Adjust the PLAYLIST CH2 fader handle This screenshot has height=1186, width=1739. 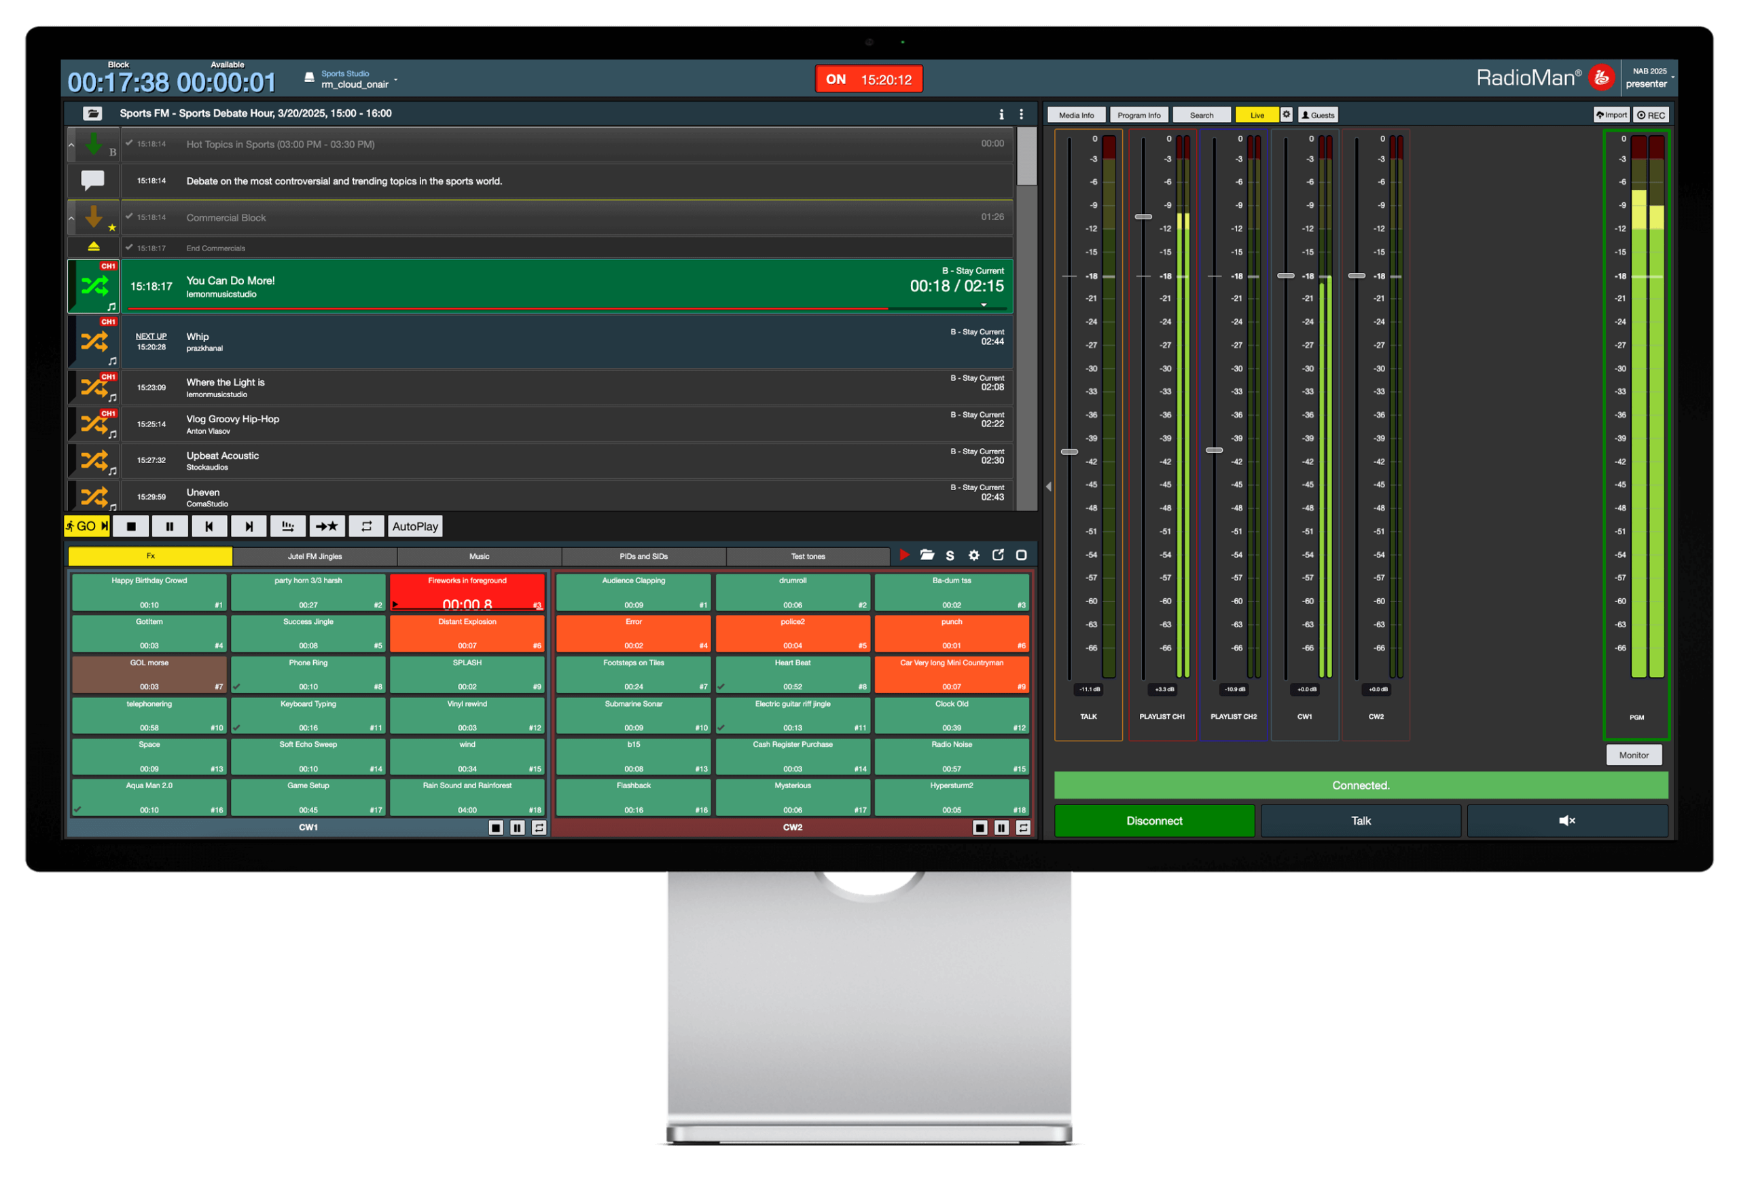click(x=1215, y=450)
